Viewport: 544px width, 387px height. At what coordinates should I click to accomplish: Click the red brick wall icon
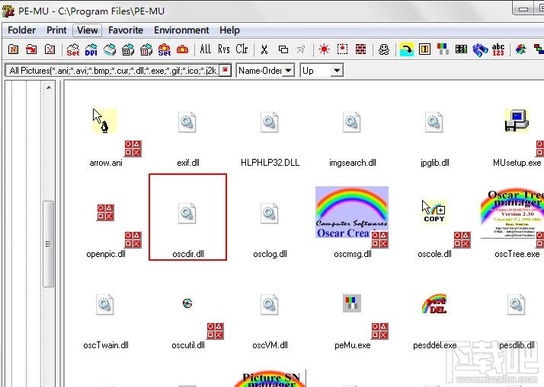361,49
